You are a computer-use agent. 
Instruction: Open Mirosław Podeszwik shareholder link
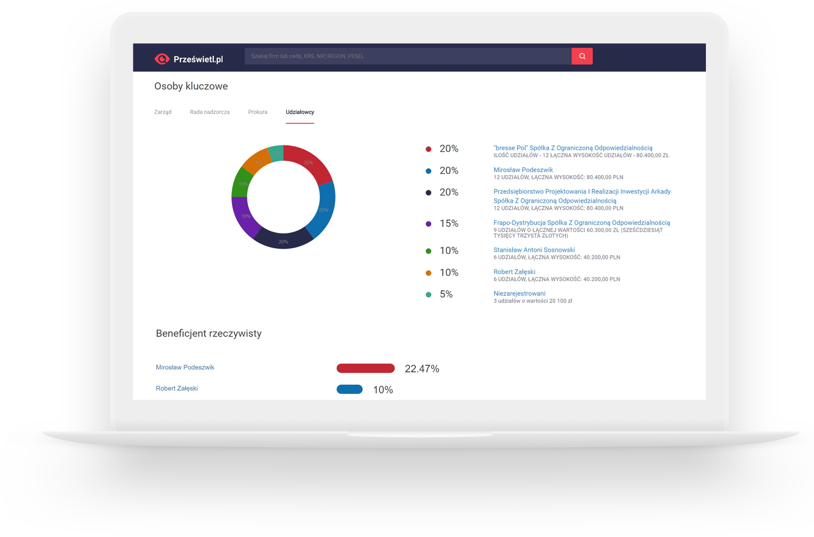523,170
